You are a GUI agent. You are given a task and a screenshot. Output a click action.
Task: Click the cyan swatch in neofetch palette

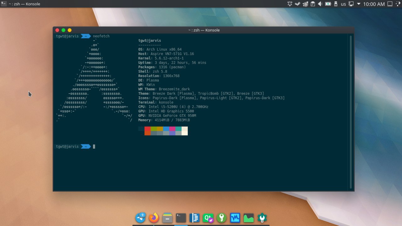(178, 129)
